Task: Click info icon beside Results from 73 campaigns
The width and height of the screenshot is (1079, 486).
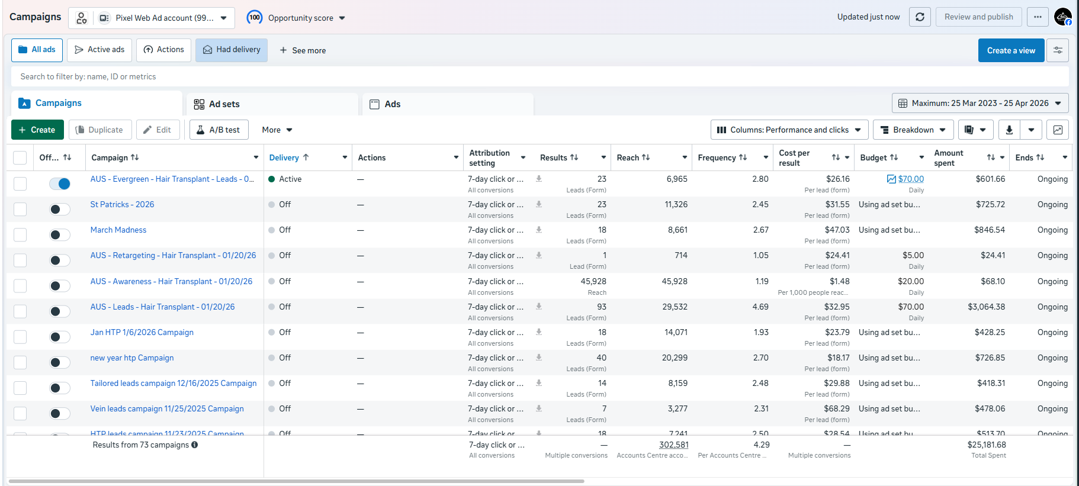Action: (195, 445)
